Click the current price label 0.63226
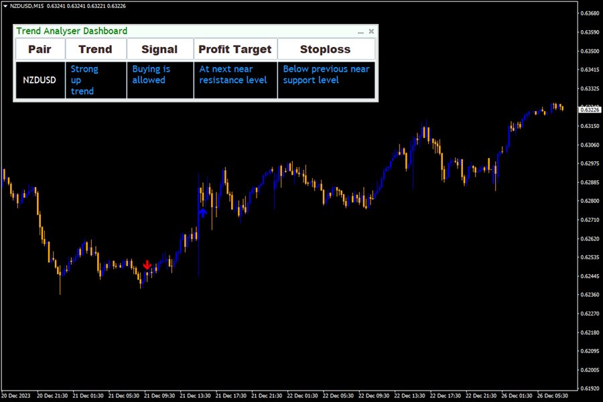Viewport: 603px width, 402px height. pos(590,110)
